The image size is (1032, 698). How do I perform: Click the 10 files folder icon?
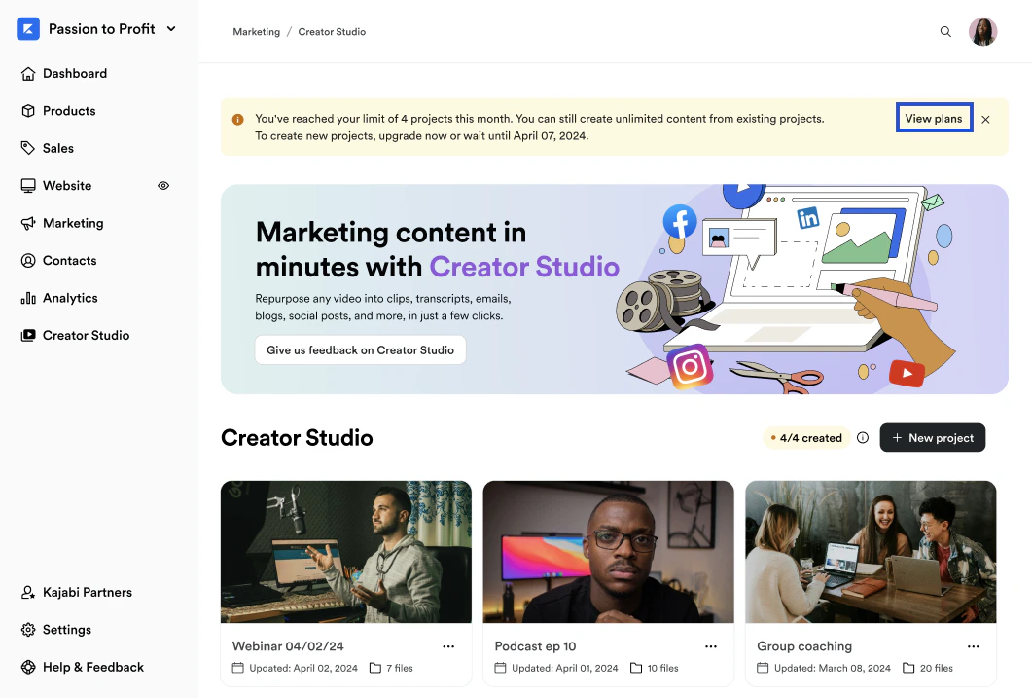click(x=636, y=668)
